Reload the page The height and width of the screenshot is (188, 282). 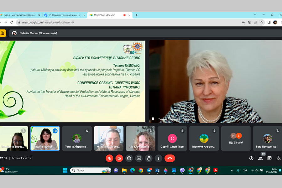[12, 22]
